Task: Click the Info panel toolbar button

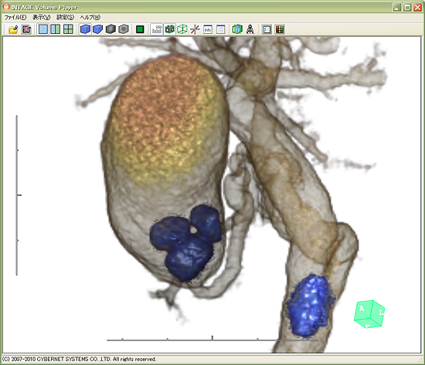Action: click(x=208, y=29)
